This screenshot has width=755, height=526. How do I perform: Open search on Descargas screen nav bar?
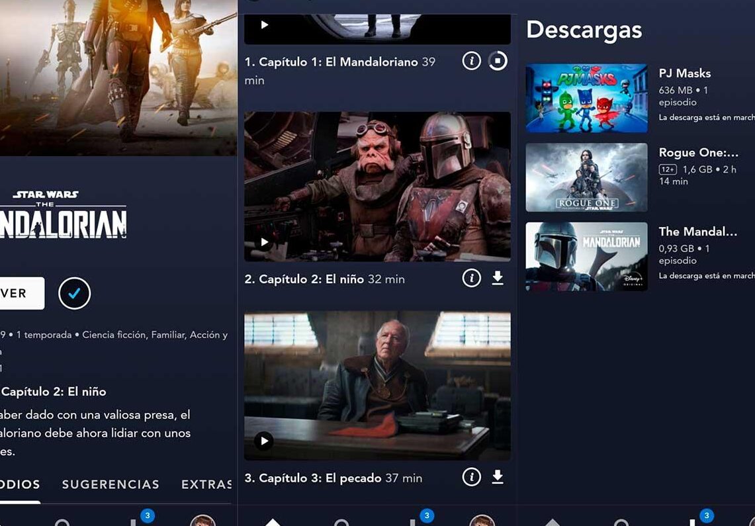coord(621,522)
